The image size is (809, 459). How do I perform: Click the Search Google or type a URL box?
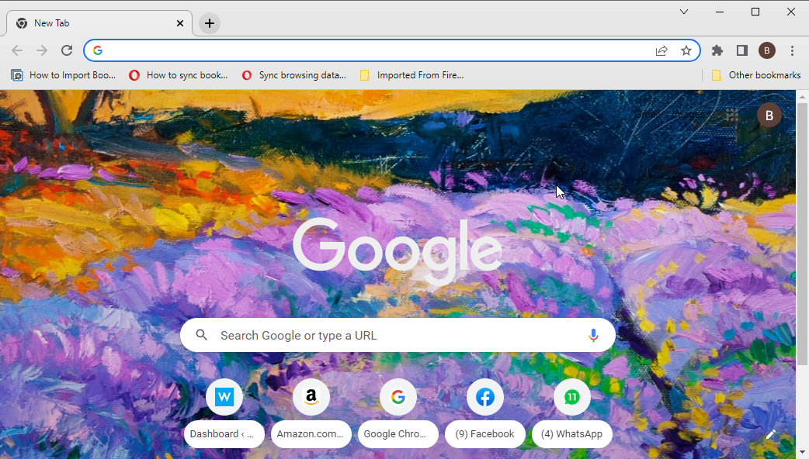tap(398, 336)
